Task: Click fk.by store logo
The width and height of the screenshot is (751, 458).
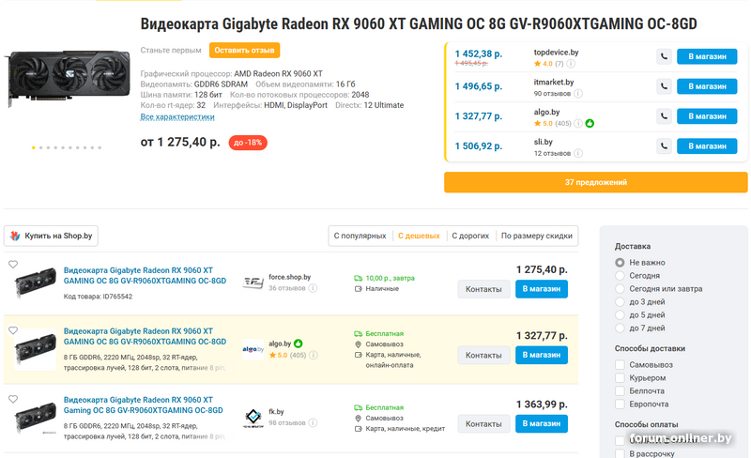Action: tap(253, 417)
